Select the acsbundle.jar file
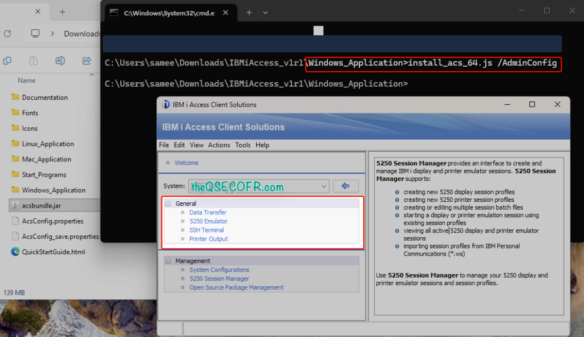This screenshot has height=337, width=584. point(54,205)
